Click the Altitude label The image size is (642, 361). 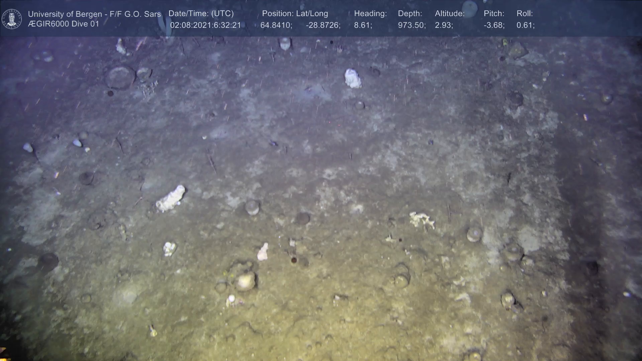[x=450, y=14]
